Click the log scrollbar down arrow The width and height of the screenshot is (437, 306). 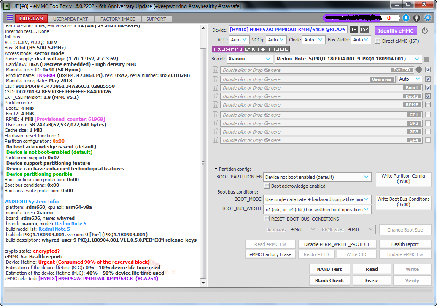203,283
